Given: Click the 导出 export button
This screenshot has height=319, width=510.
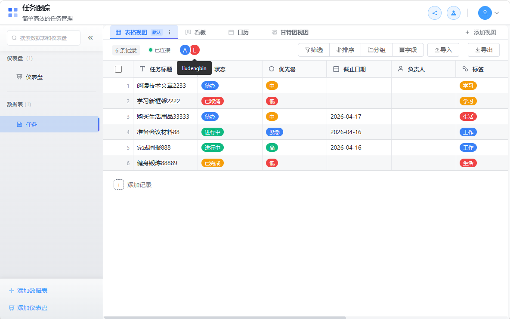Looking at the screenshot, I should click(484, 50).
